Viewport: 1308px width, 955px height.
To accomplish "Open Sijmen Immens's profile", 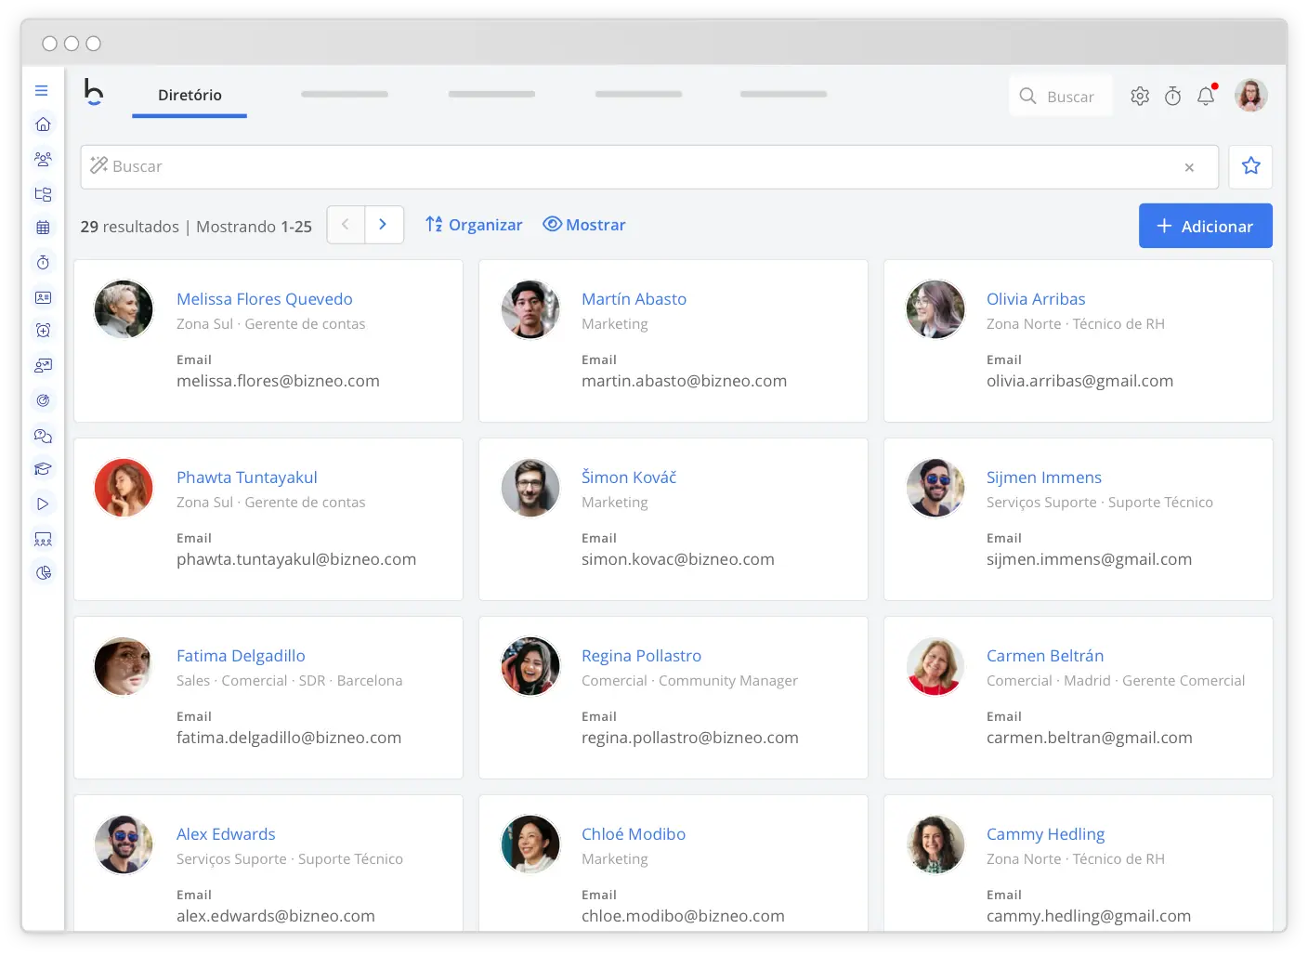I will point(1044,477).
